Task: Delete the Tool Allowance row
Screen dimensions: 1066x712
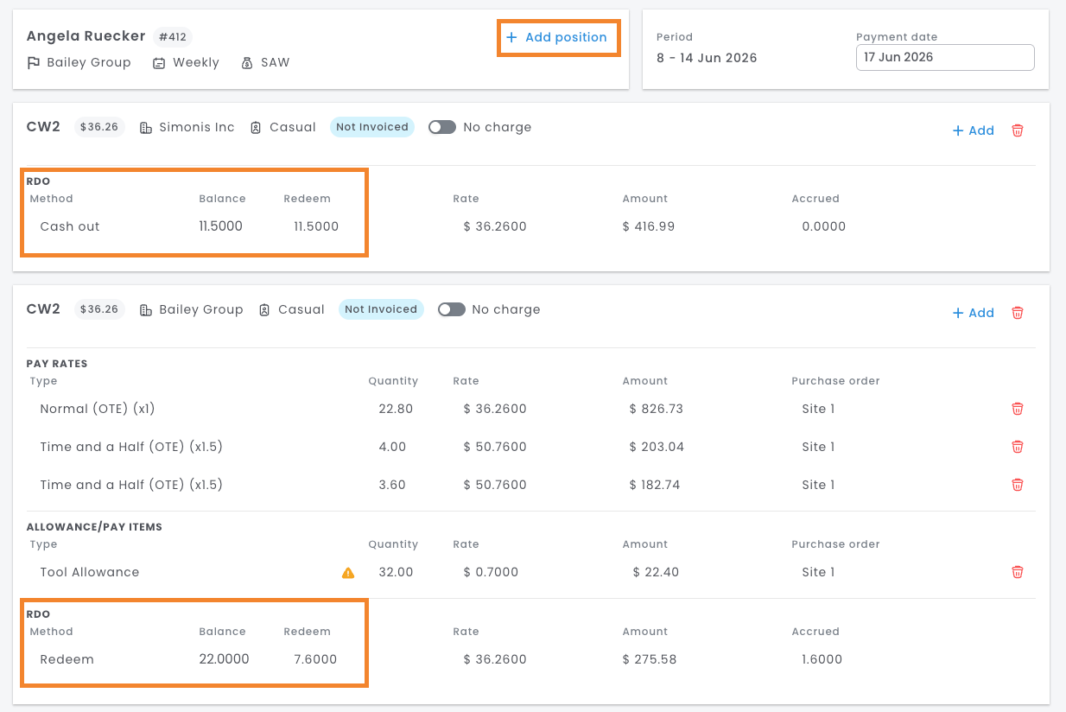Action: click(1018, 572)
